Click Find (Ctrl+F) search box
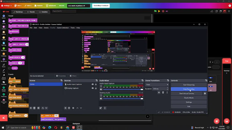Image resolution: width=232 pixels, height=130 pixels. click(64, 11)
